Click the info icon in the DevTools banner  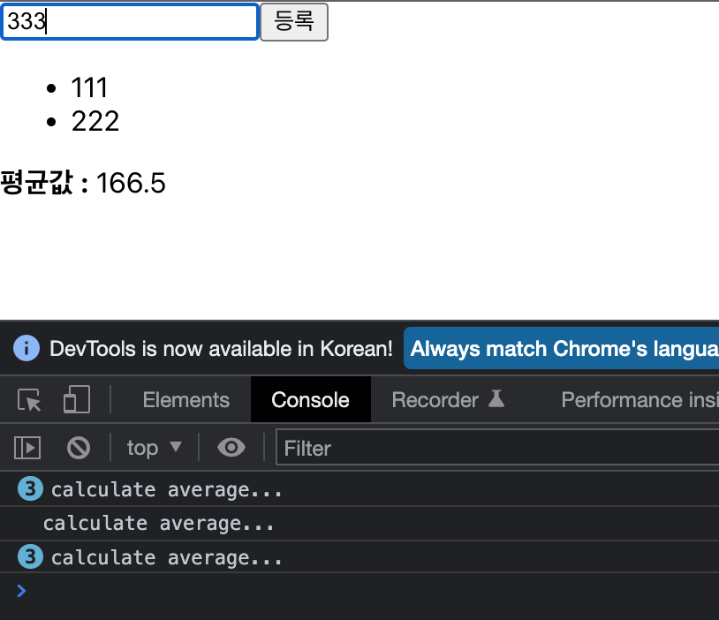[x=26, y=348]
